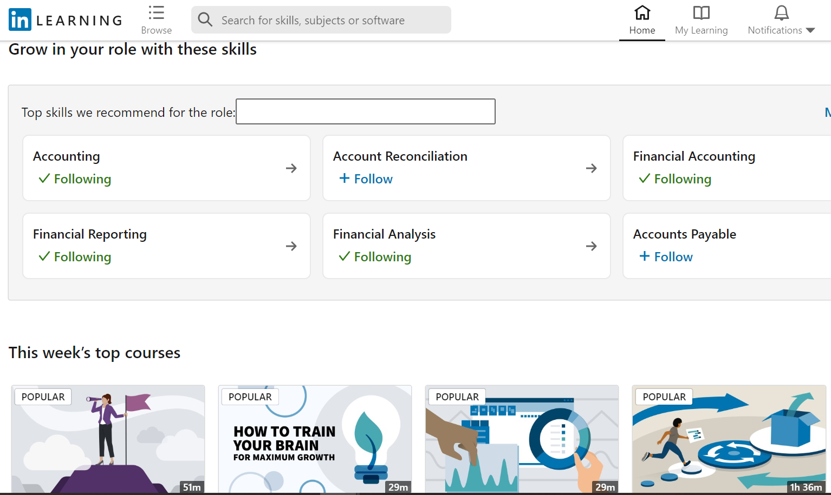Click the arrow on the Accounting skill card

pos(291,168)
